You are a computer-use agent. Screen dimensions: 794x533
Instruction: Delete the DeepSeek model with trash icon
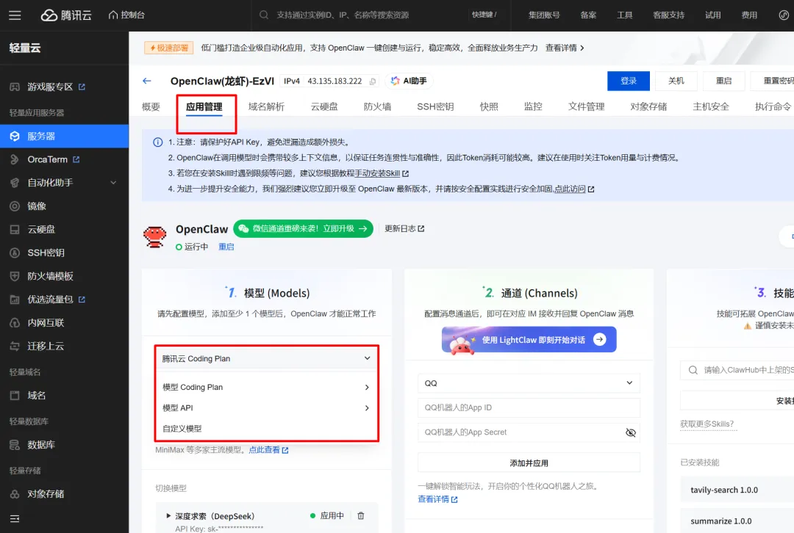361,516
